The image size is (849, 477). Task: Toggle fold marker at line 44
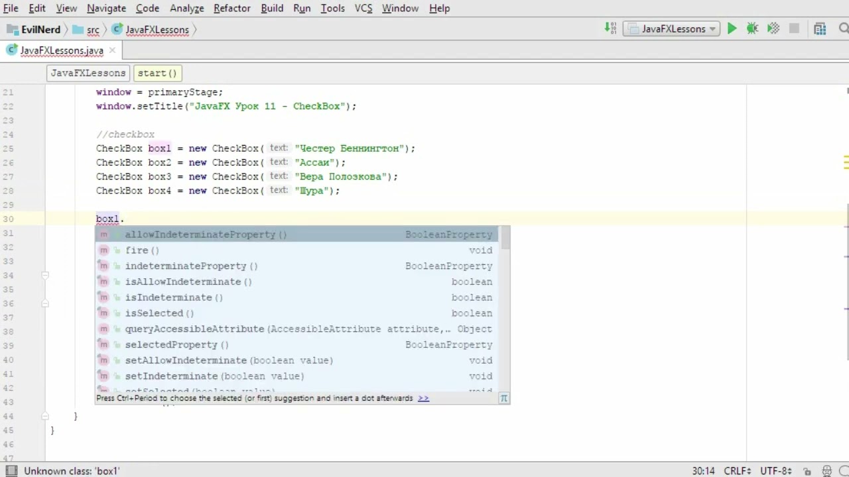tap(45, 416)
